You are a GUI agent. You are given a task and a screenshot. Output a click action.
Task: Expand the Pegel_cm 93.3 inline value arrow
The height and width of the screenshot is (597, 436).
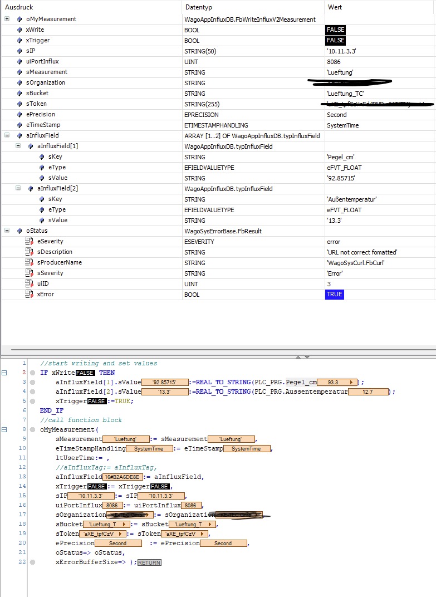352,382
